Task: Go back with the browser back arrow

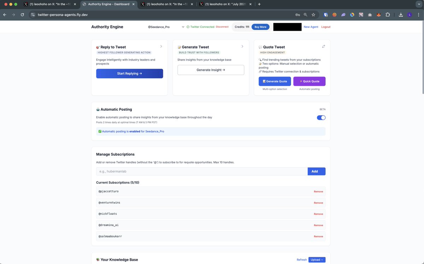Action: pyautogui.click(x=5, y=15)
